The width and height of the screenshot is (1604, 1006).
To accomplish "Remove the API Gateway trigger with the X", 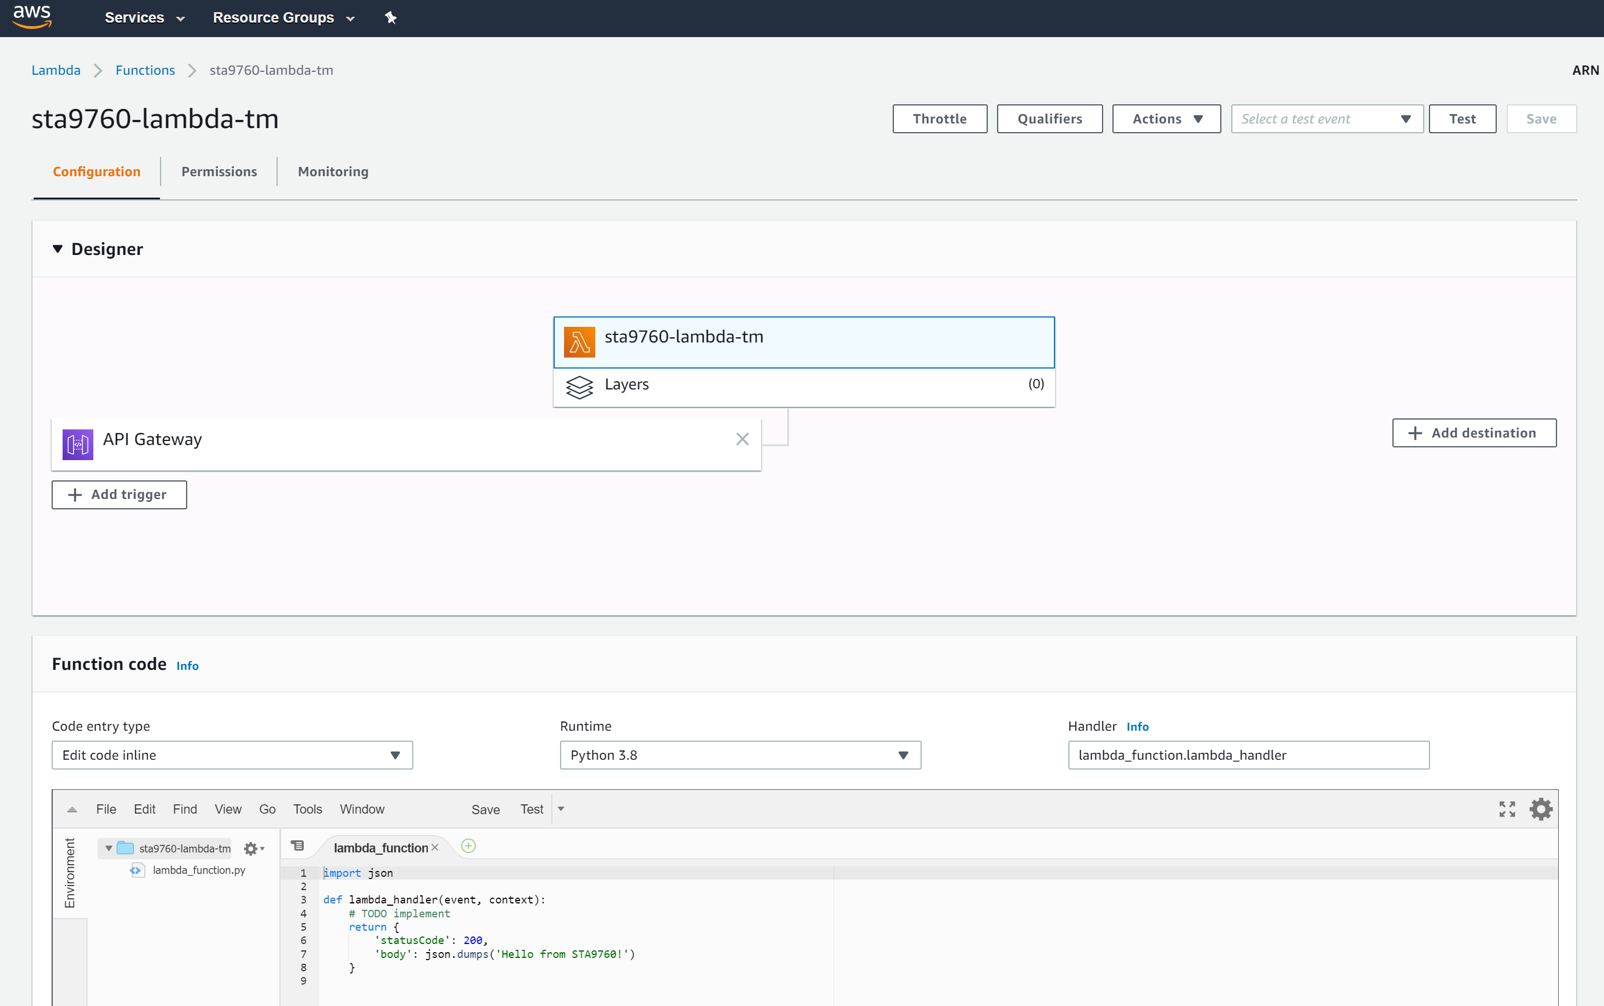I will coord(741,439).
